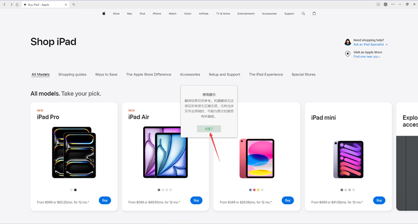This screenshot has width=418, height=224.
Task: Click the Apple logo in navigation bar
Action: coord(103,14)
